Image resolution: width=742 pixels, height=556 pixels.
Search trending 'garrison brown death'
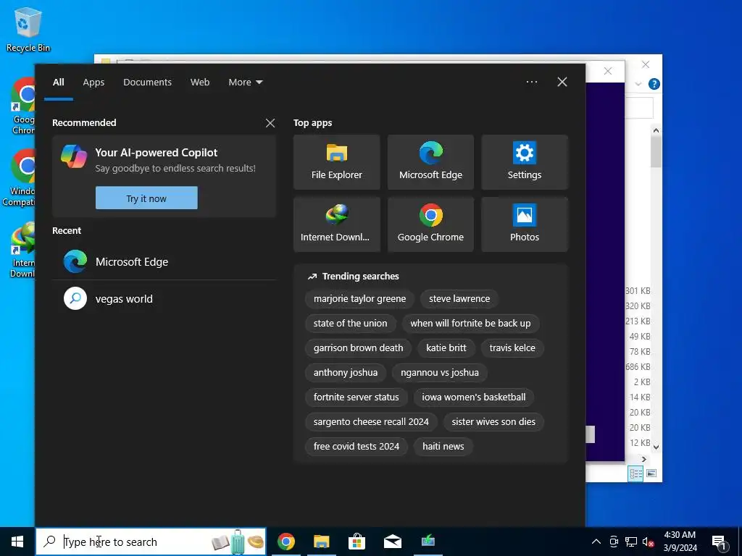[358, 348]
